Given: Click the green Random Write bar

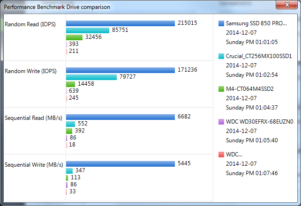Looking at the screenshot, I should 70,84.
